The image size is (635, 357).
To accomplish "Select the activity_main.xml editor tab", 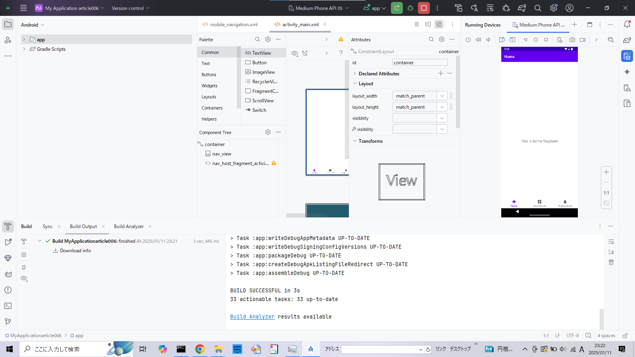I will pyautogui.click(x=300, y=24).
